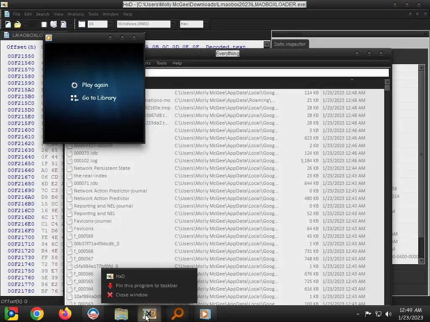Click the Data inspector scrollbar down arrow
Viewport: 430px width, 322px height.
[x=422, y=261]
